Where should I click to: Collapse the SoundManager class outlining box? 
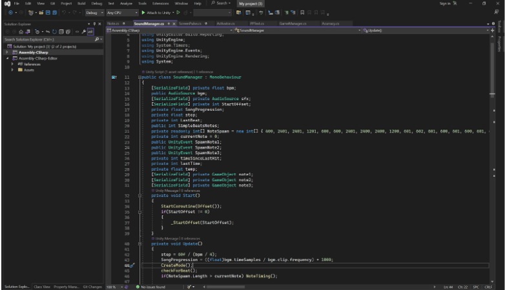coord(139,78)
